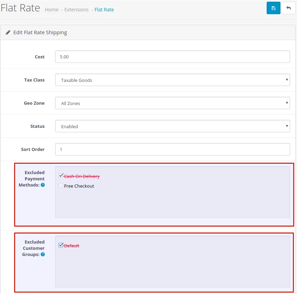The width and height of the screenshot is (297, 294).
Task: Click the struck-through Cash On Delivery label
Action: 82,176
